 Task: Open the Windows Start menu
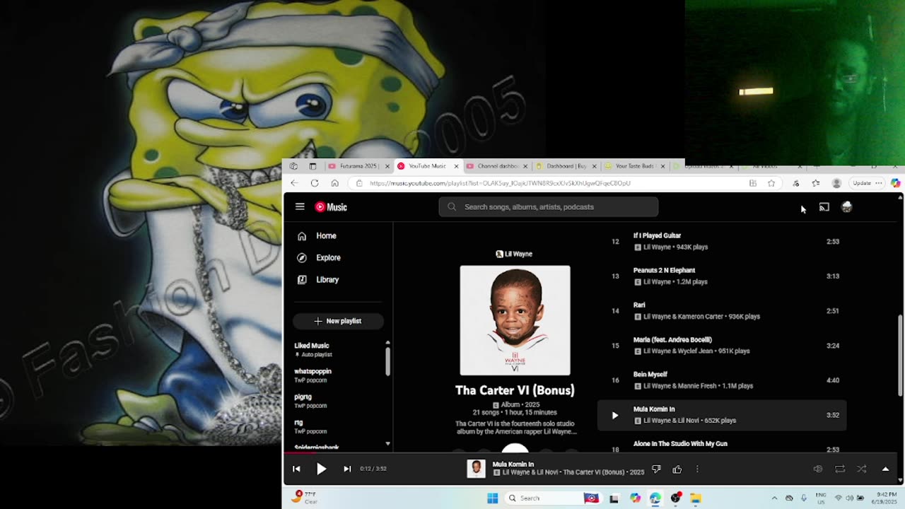click(493, 498)
